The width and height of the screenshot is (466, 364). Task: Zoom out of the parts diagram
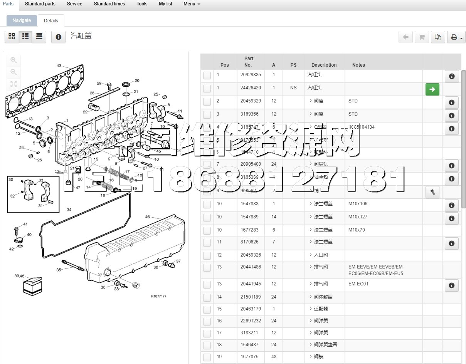click(13, 72)
